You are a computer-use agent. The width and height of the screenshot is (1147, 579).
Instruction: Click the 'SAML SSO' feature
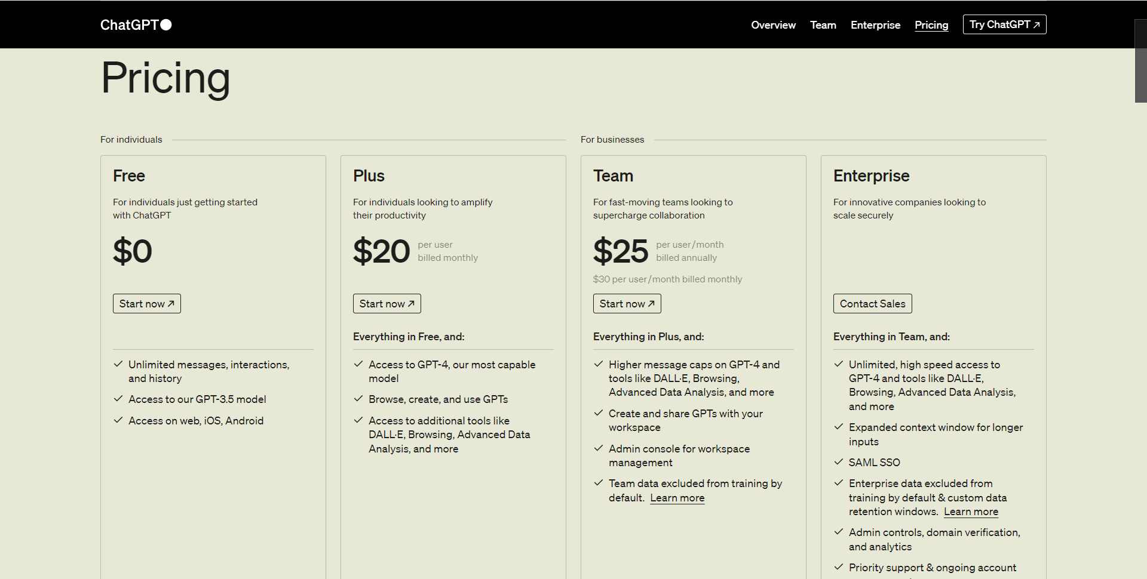coord(875,463)
